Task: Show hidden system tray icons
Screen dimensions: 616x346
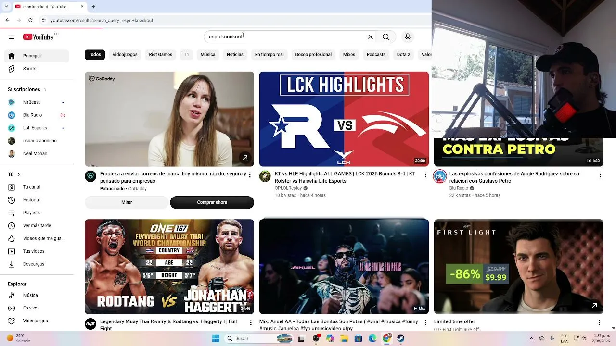Action: (531, 338)
